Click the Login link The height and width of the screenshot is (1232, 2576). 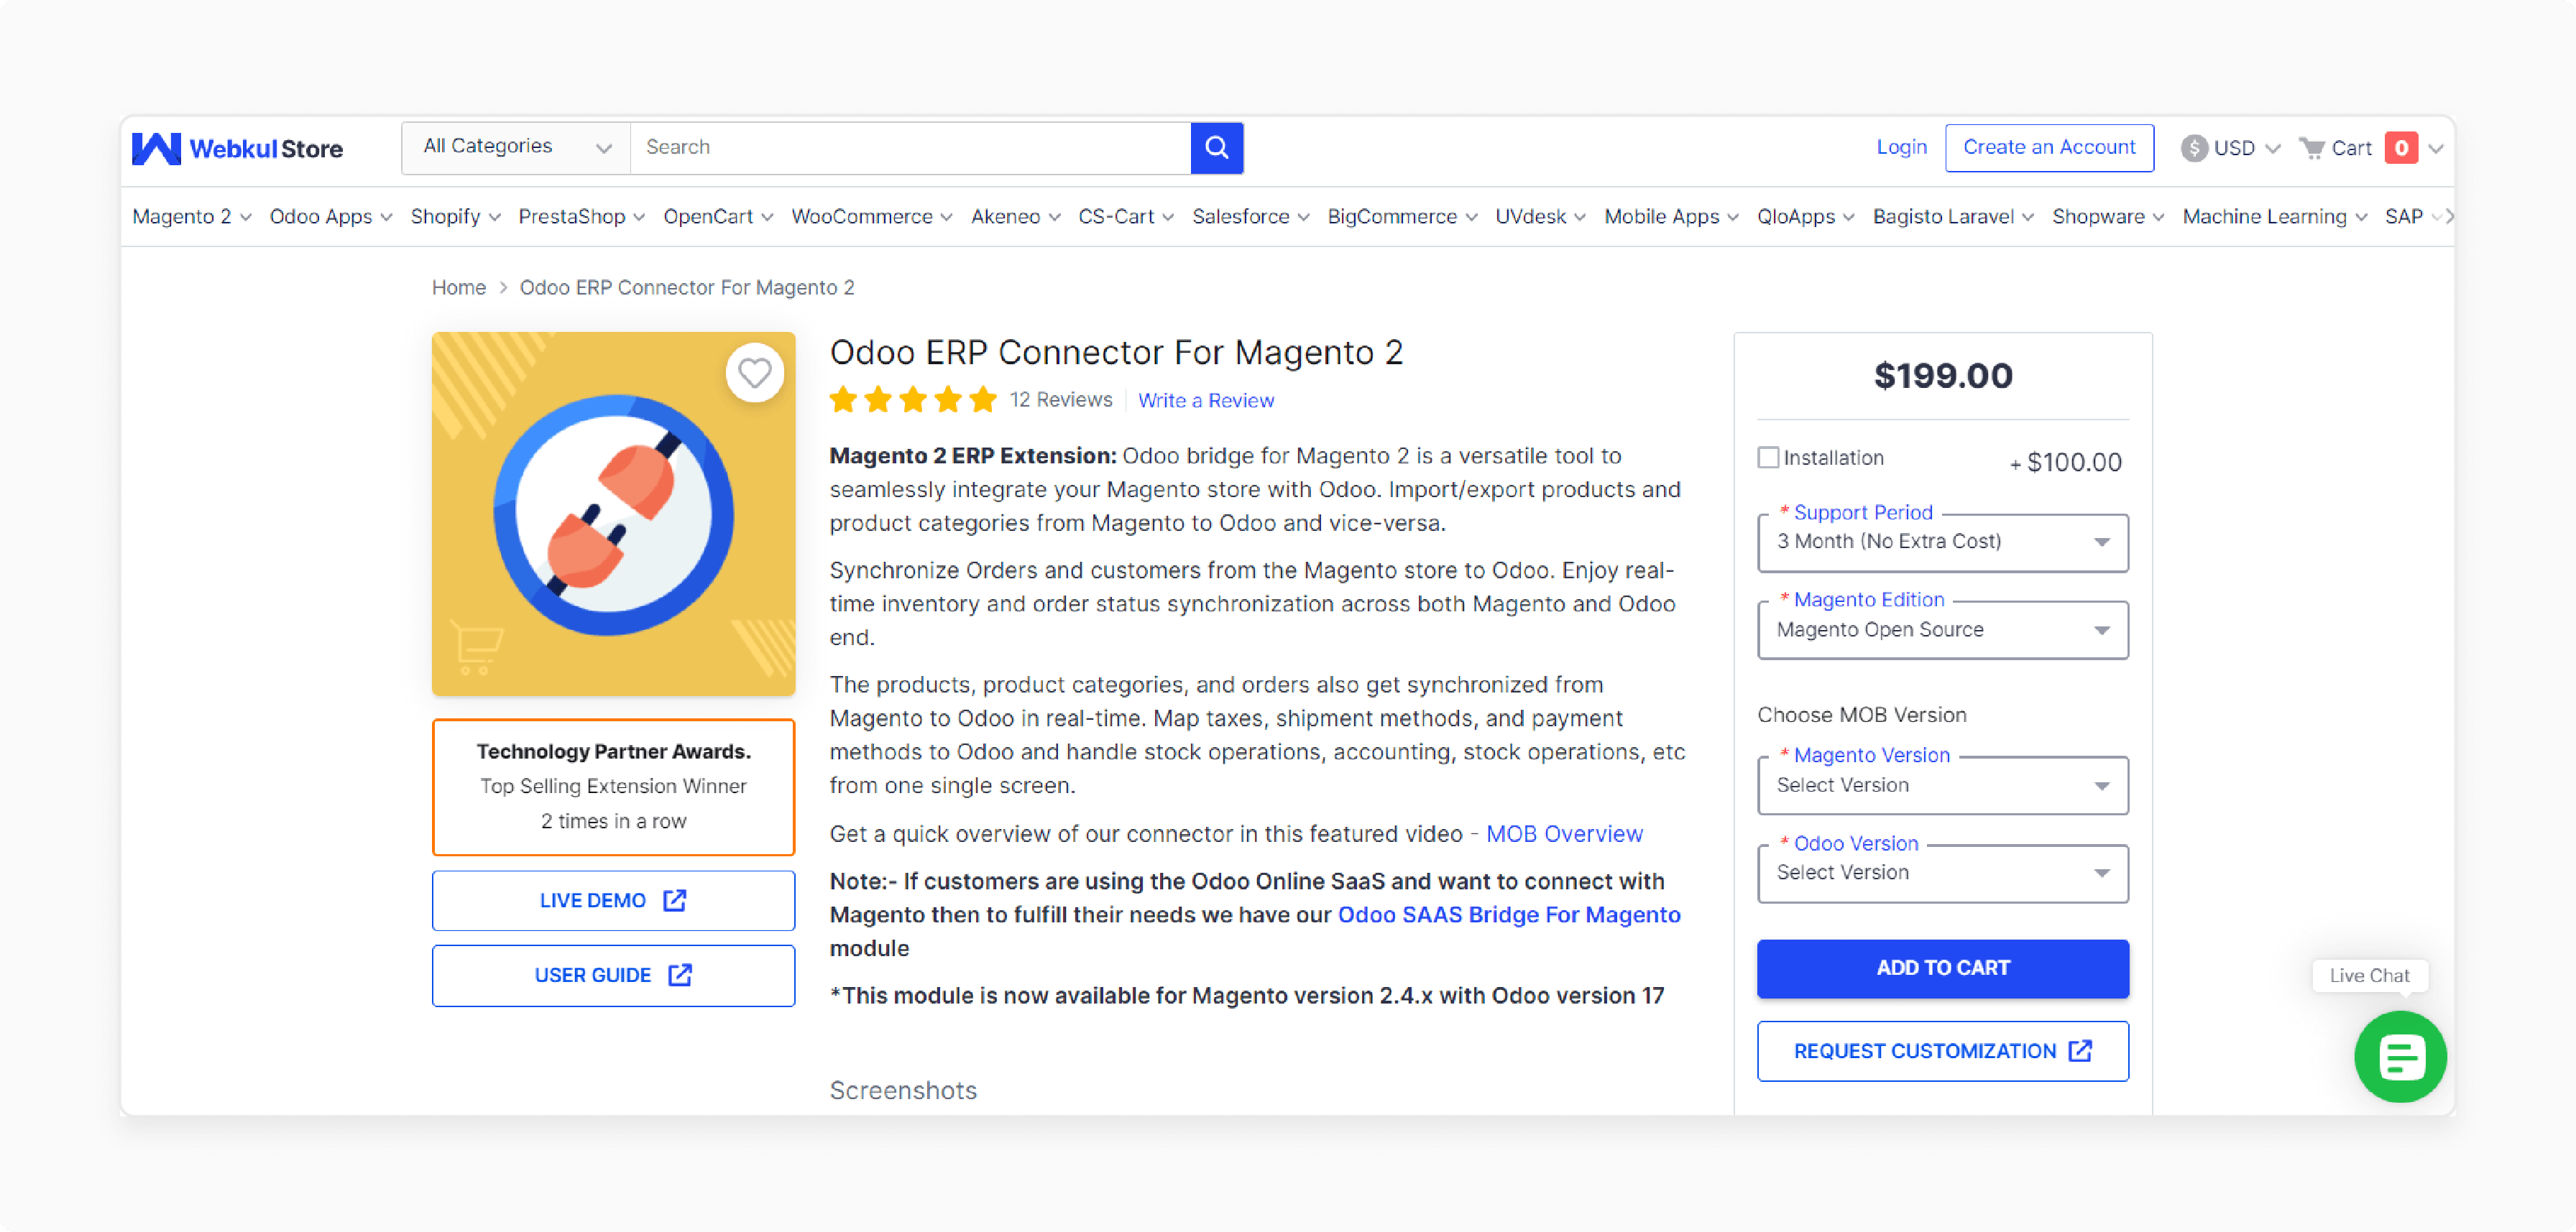pos(1901,148)
